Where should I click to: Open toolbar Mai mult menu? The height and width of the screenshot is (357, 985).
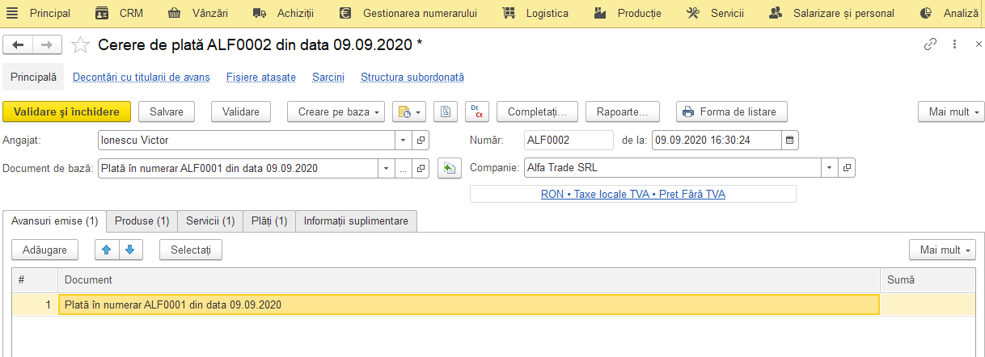click(x=950, y=111)
